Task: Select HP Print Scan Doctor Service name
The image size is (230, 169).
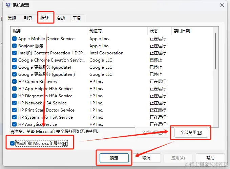Action: point(46,110)
